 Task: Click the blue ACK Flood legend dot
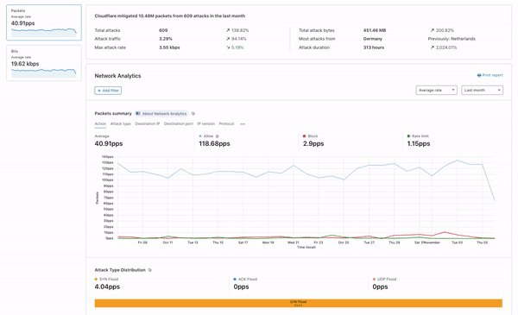tap(235, 279)
